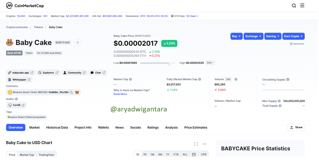This screenshot has height=165, width=319.
Task: Show Market Cap info icon
Action: [131, 79]
